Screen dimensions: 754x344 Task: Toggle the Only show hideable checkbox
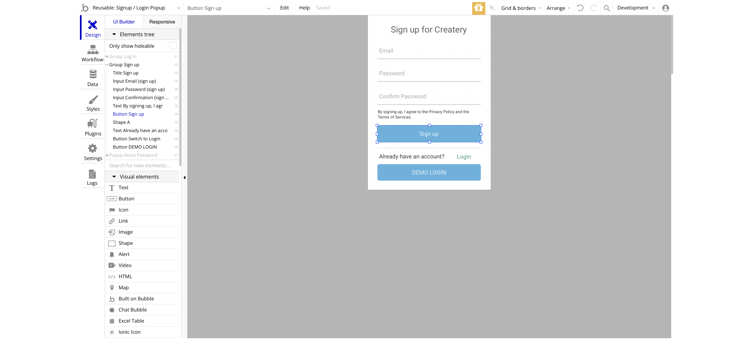pos(173,46)
